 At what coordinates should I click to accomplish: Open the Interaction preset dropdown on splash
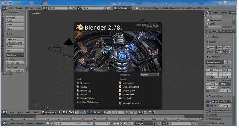(150, 75)
